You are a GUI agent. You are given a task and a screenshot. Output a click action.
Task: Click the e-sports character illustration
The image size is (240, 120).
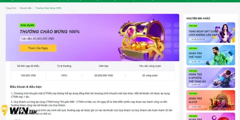pos(223,78)
